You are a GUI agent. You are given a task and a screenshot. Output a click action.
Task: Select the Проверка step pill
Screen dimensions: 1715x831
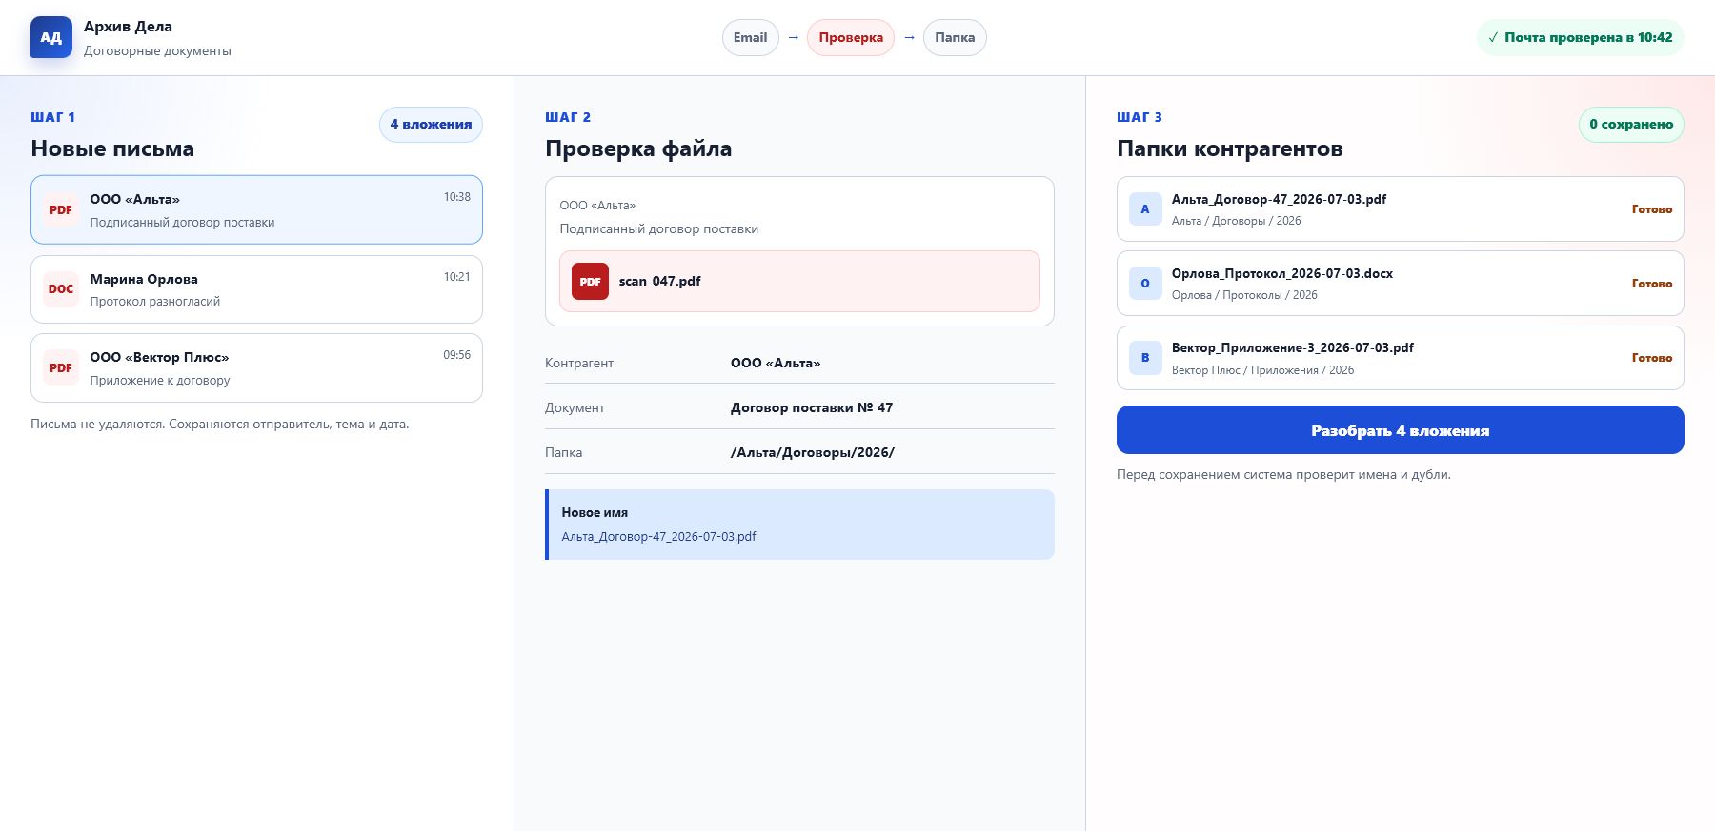(851, 38)
